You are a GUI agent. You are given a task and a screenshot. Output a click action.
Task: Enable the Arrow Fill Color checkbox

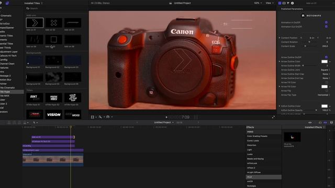coord(327,83)
